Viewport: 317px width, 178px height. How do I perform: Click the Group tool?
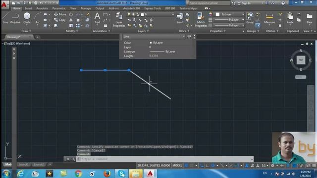coord(250,18)
